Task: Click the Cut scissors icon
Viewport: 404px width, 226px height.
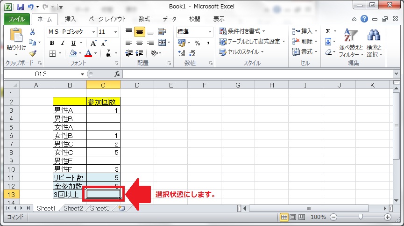Action: [x=33, y=32]
